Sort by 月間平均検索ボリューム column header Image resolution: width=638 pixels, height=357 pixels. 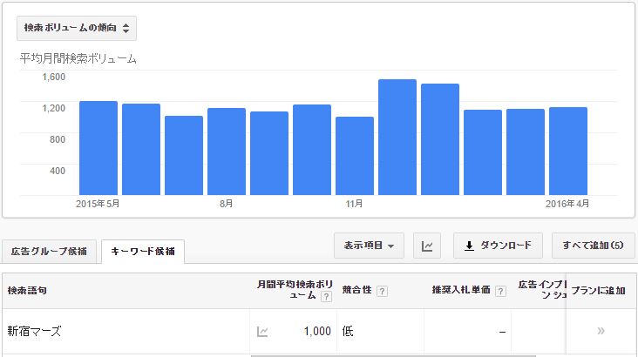(295, 289)
